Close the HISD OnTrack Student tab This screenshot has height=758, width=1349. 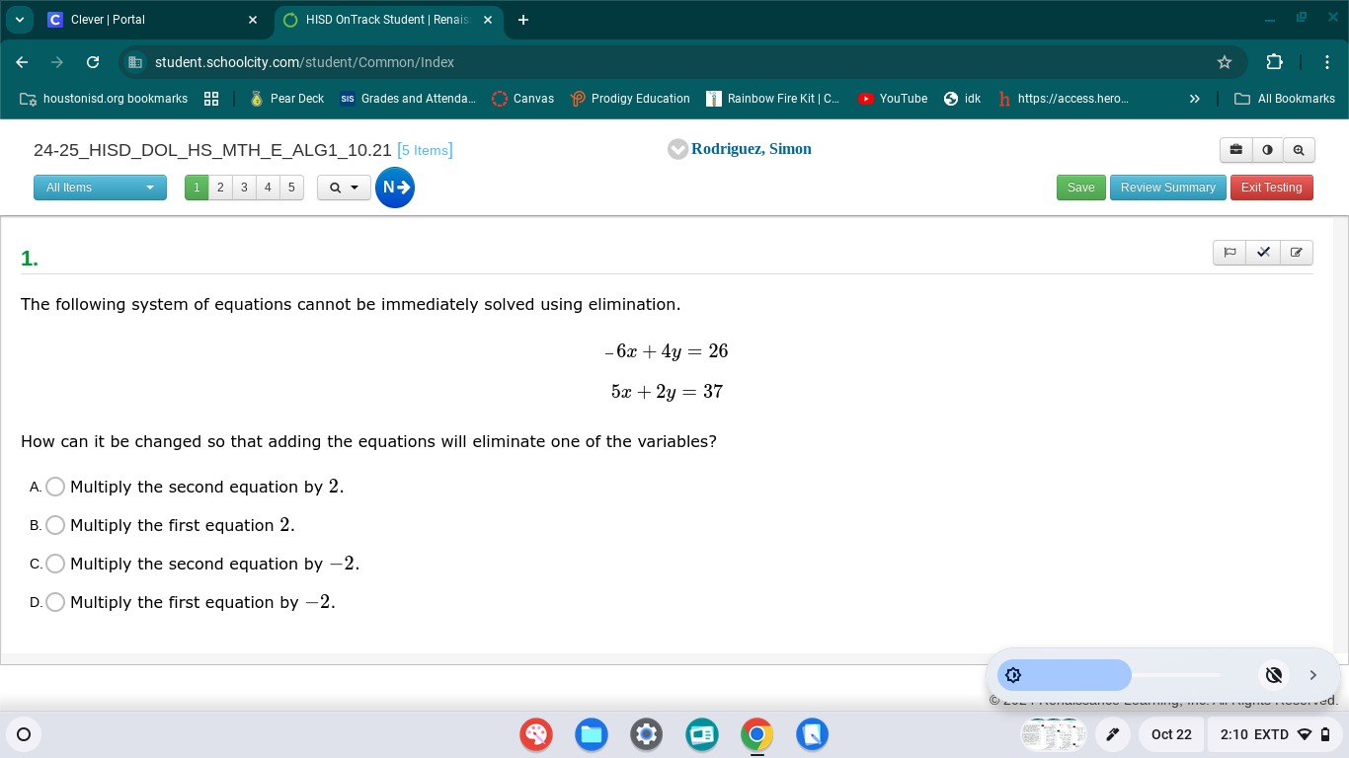click(487, 20)
